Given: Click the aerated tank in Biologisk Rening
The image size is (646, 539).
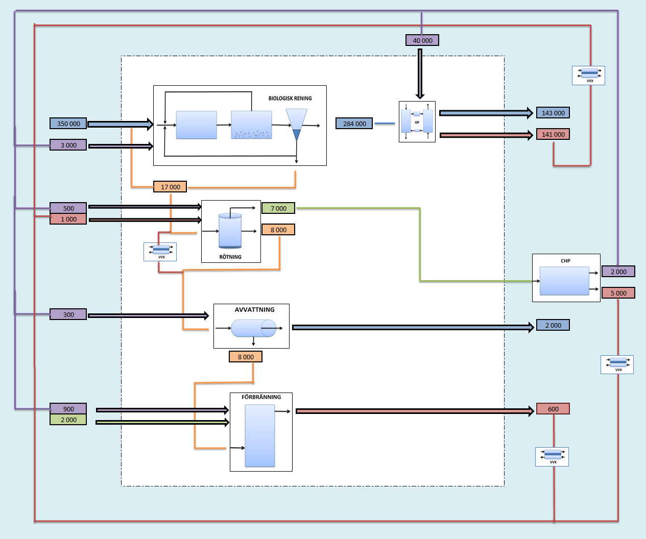Looking at the screenshot, I should click(x=251, y=125).
